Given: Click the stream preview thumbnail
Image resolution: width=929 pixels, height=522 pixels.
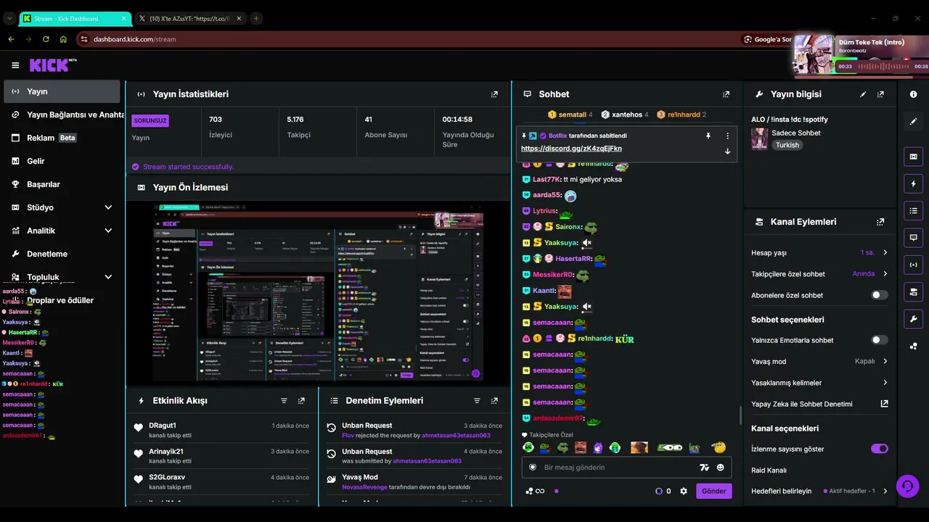Looking at the screenshot, I should point(319,294).
